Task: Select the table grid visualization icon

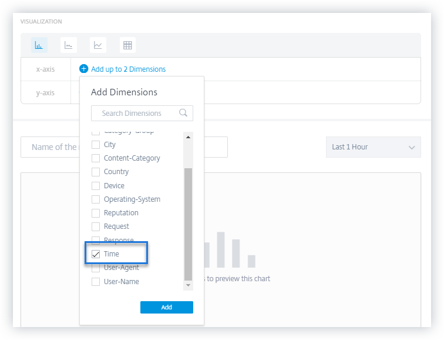Action: tap(127, 45)
